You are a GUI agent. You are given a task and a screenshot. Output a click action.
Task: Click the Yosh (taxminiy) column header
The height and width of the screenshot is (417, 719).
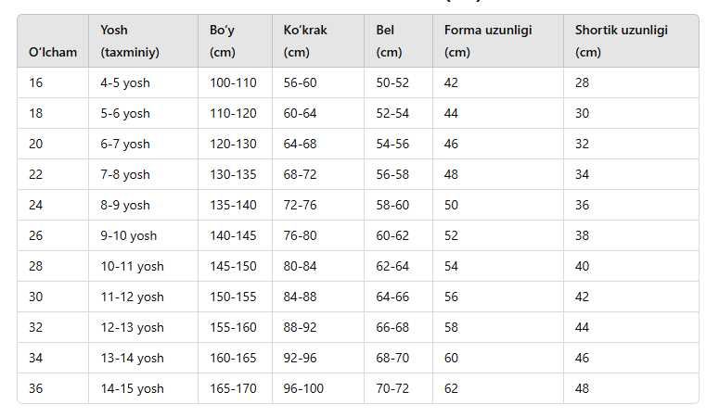click(x=130, y=41)
